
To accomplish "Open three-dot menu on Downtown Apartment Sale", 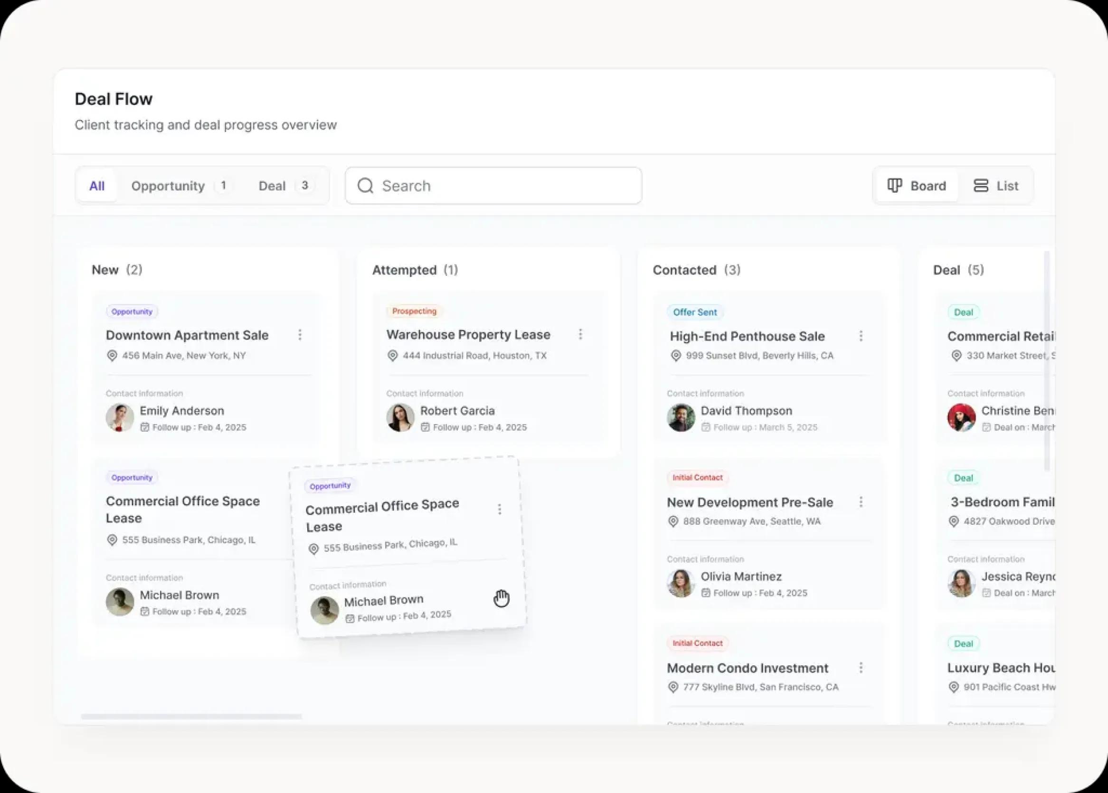I will point(300,334).
